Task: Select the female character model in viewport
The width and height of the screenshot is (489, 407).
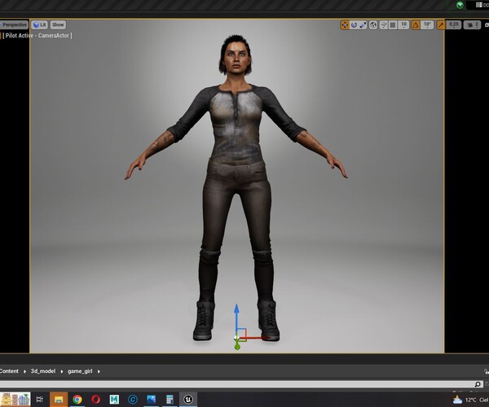Action: 236,187
